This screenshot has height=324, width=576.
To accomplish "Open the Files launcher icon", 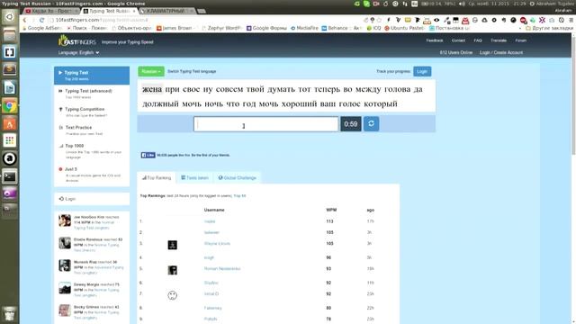I will (10, 35).
